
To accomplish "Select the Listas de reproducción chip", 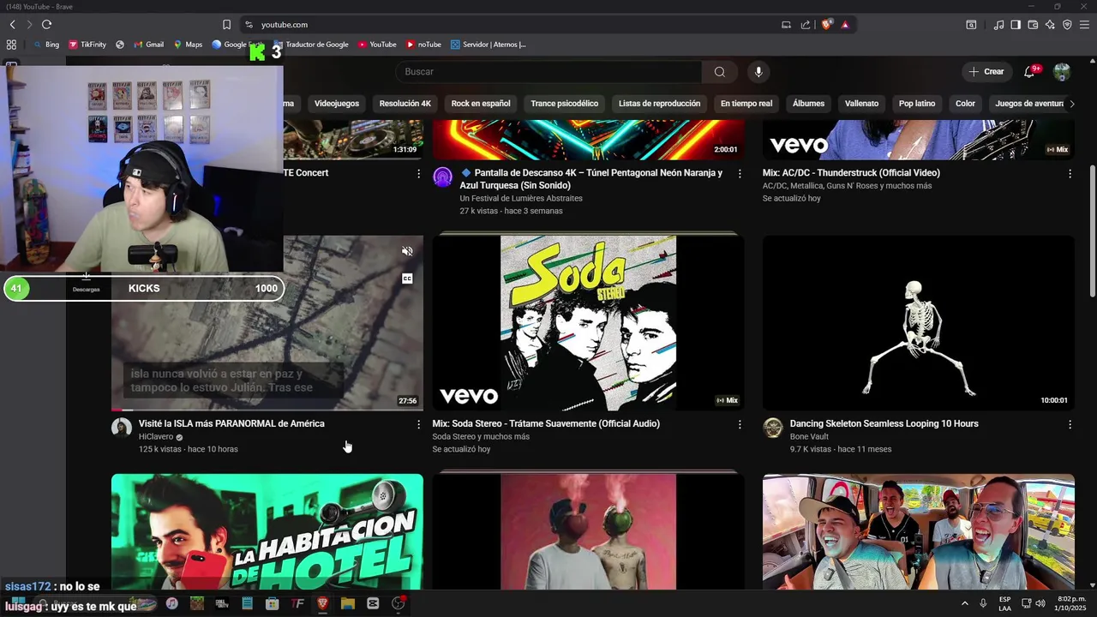I will coord(659,104).
